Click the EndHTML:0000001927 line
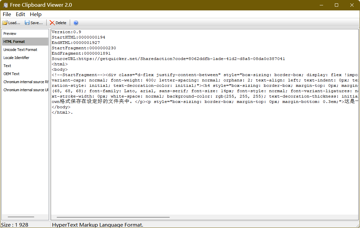This screenshot has height=228, width=360. click(x=76, y=43)
